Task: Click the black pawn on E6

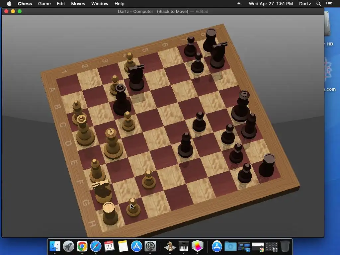Action: point(199,122)
